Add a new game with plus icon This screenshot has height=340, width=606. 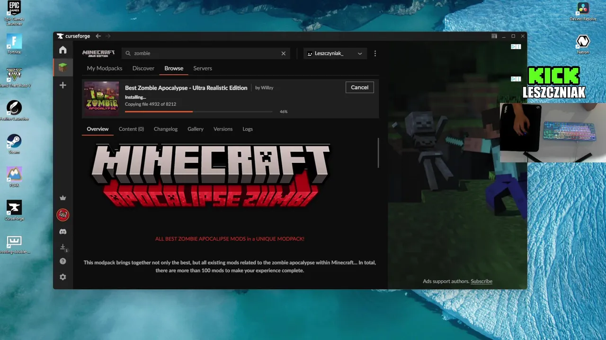click(x=62, y=85)
